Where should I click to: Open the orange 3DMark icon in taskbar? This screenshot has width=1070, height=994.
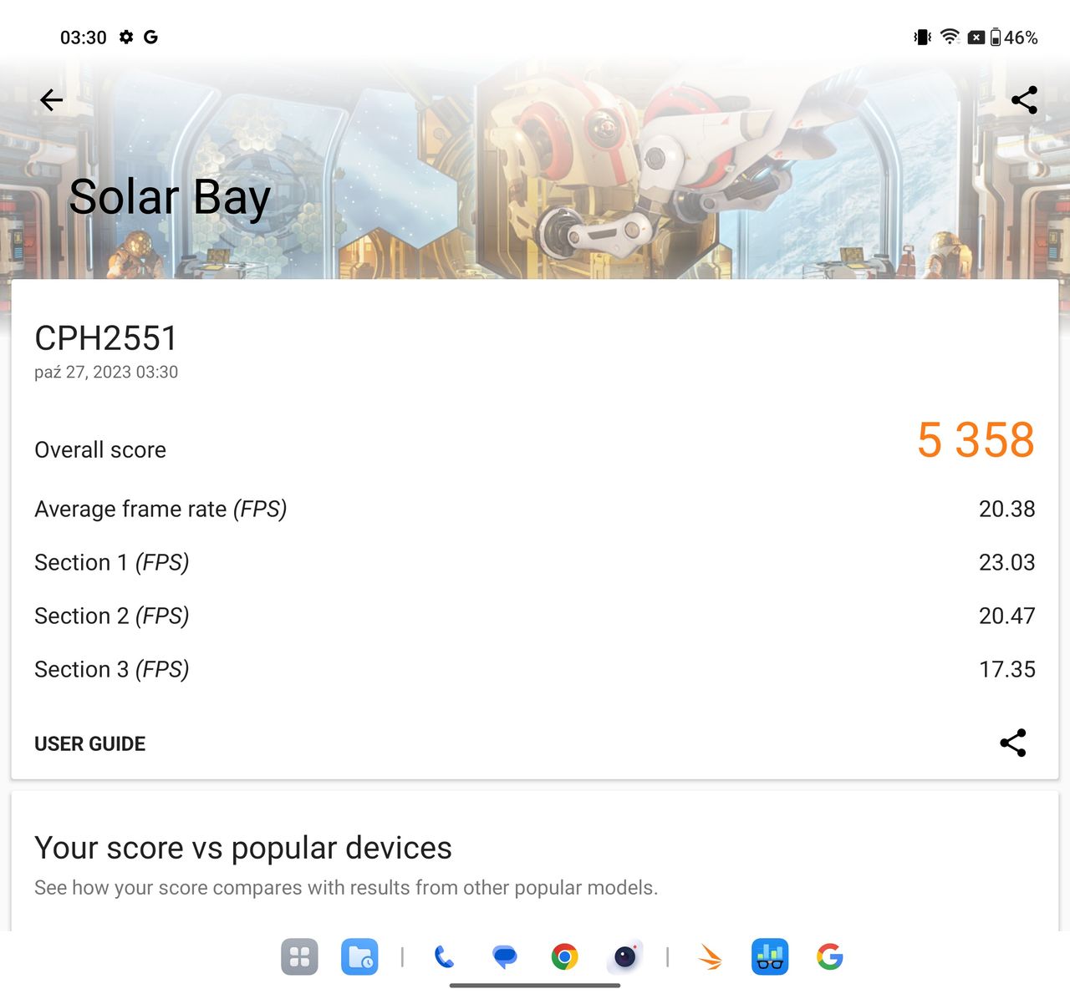[x=710, y=956]
